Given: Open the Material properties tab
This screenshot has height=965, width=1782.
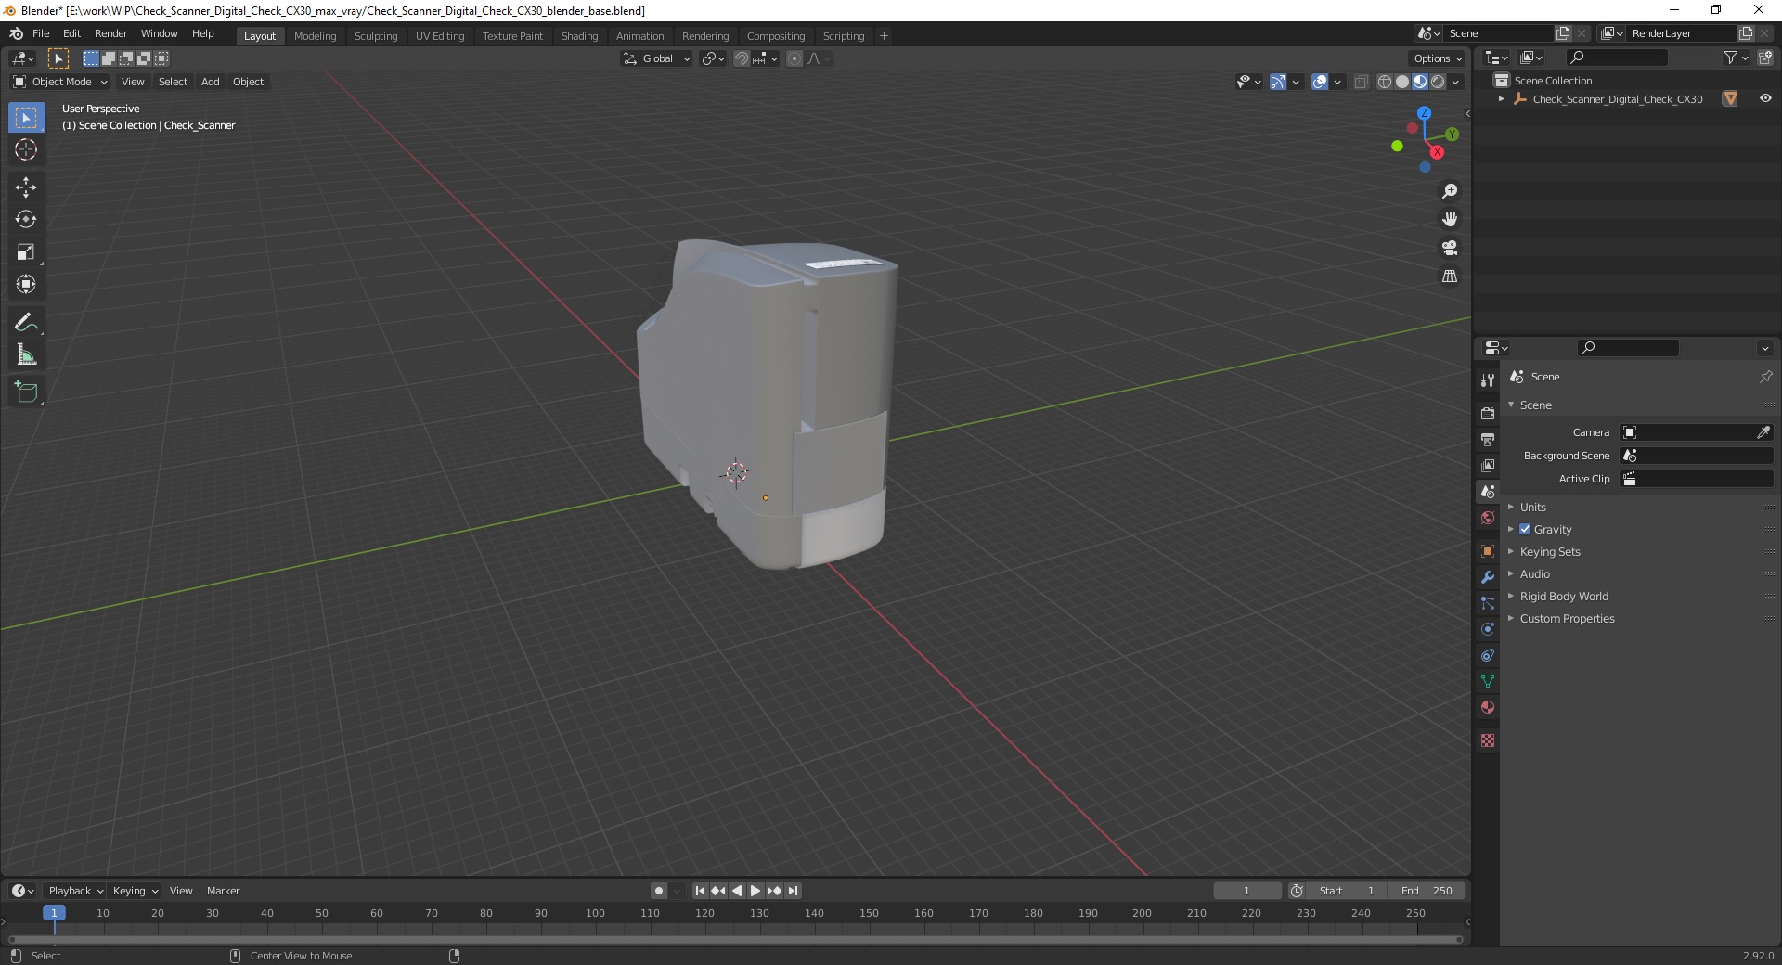Looking at the screenshot, I should pyautogui.click(x=1488, y=707).
